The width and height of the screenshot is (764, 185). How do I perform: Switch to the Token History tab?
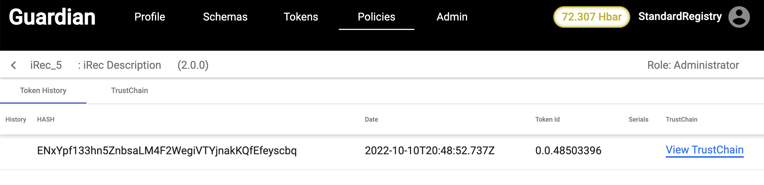[x=43, y=90]
